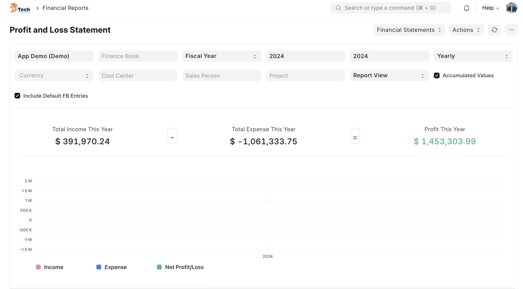
Task: Click the DTech logo home icon
Action: tap(20, 8)
